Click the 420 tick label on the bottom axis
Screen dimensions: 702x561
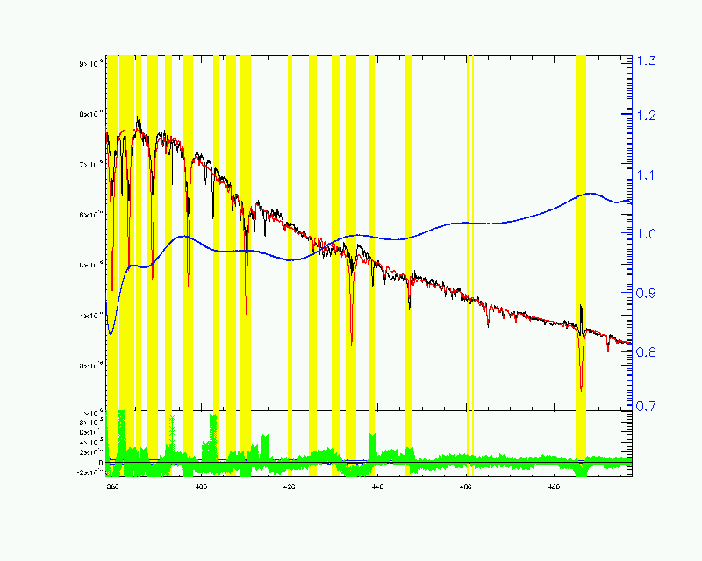click(290, 486)
